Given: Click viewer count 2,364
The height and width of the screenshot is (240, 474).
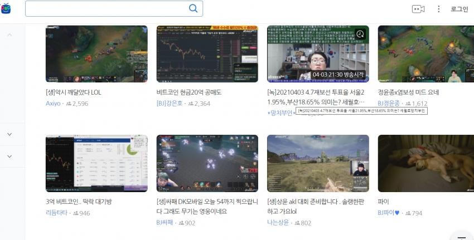Looking at the screenshot, I should (x=199, y=104).
